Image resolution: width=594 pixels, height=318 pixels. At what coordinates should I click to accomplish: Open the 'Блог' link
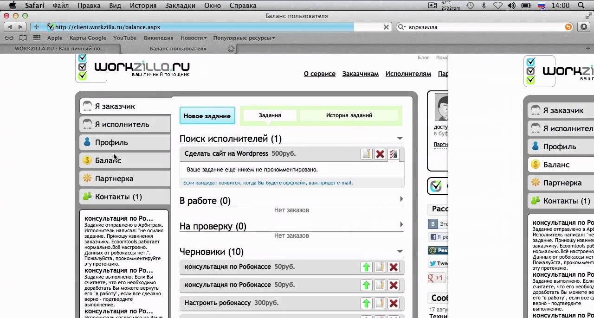[x=423, y=57]
